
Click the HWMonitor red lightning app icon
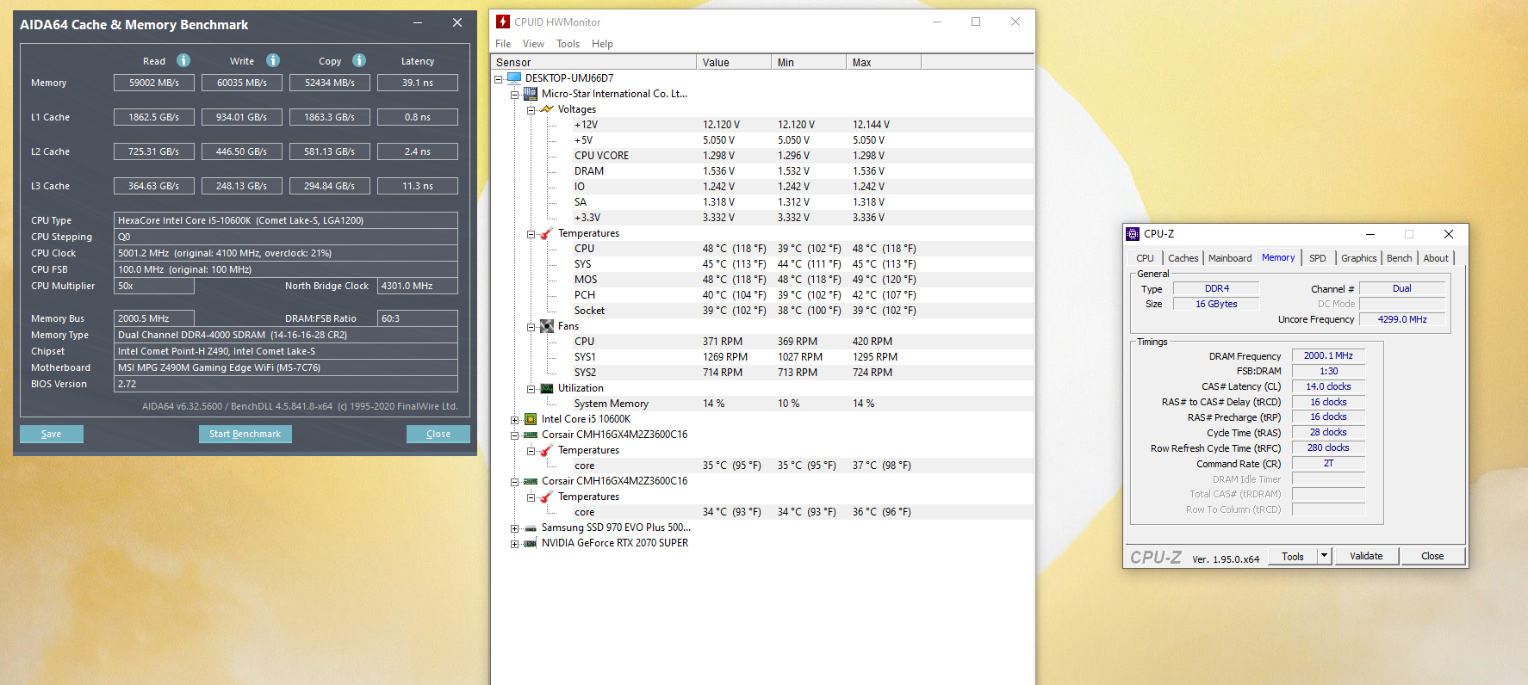pyautogui.click(x=503, y=22)
